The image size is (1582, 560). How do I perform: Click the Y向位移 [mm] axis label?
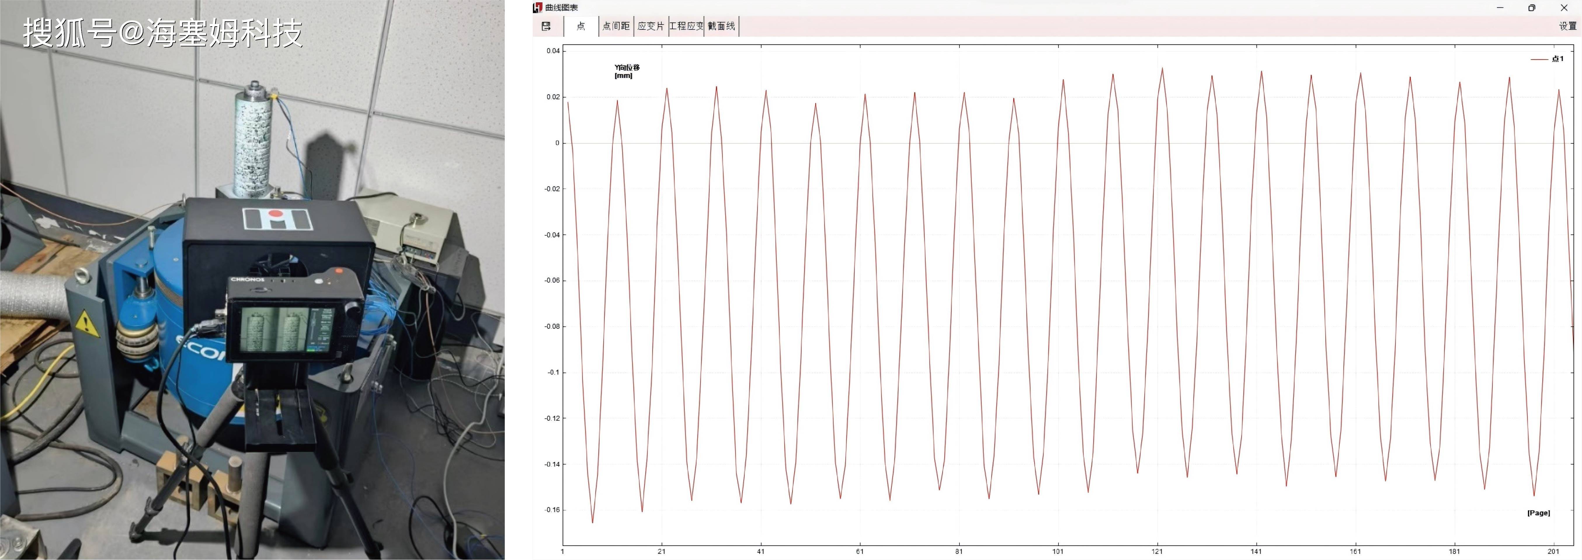click(626, 71)
